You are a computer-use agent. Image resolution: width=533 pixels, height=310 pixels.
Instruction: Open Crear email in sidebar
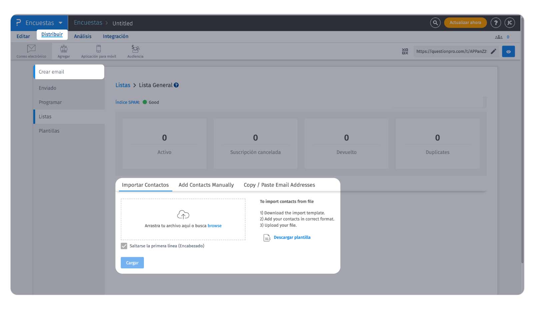coord(69,72)
